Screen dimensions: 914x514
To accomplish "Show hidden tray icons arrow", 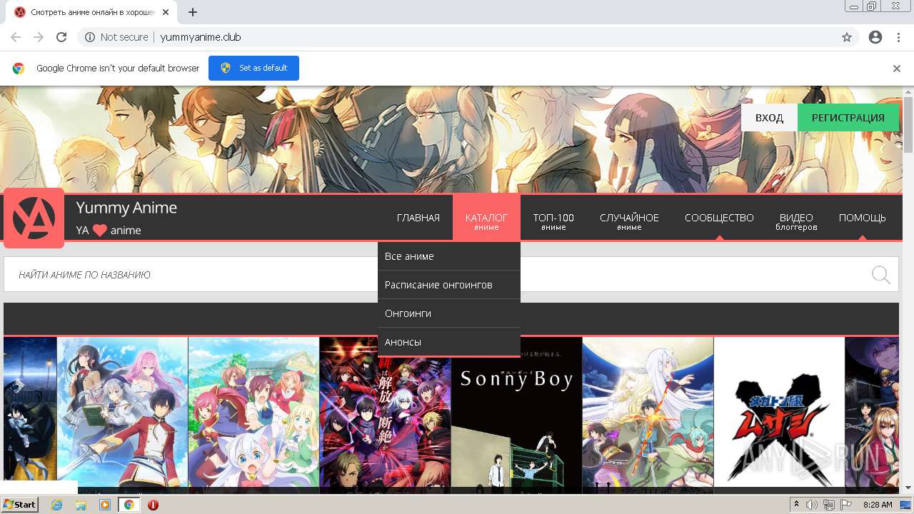I will pyautogui.click(x=797, y=505).
